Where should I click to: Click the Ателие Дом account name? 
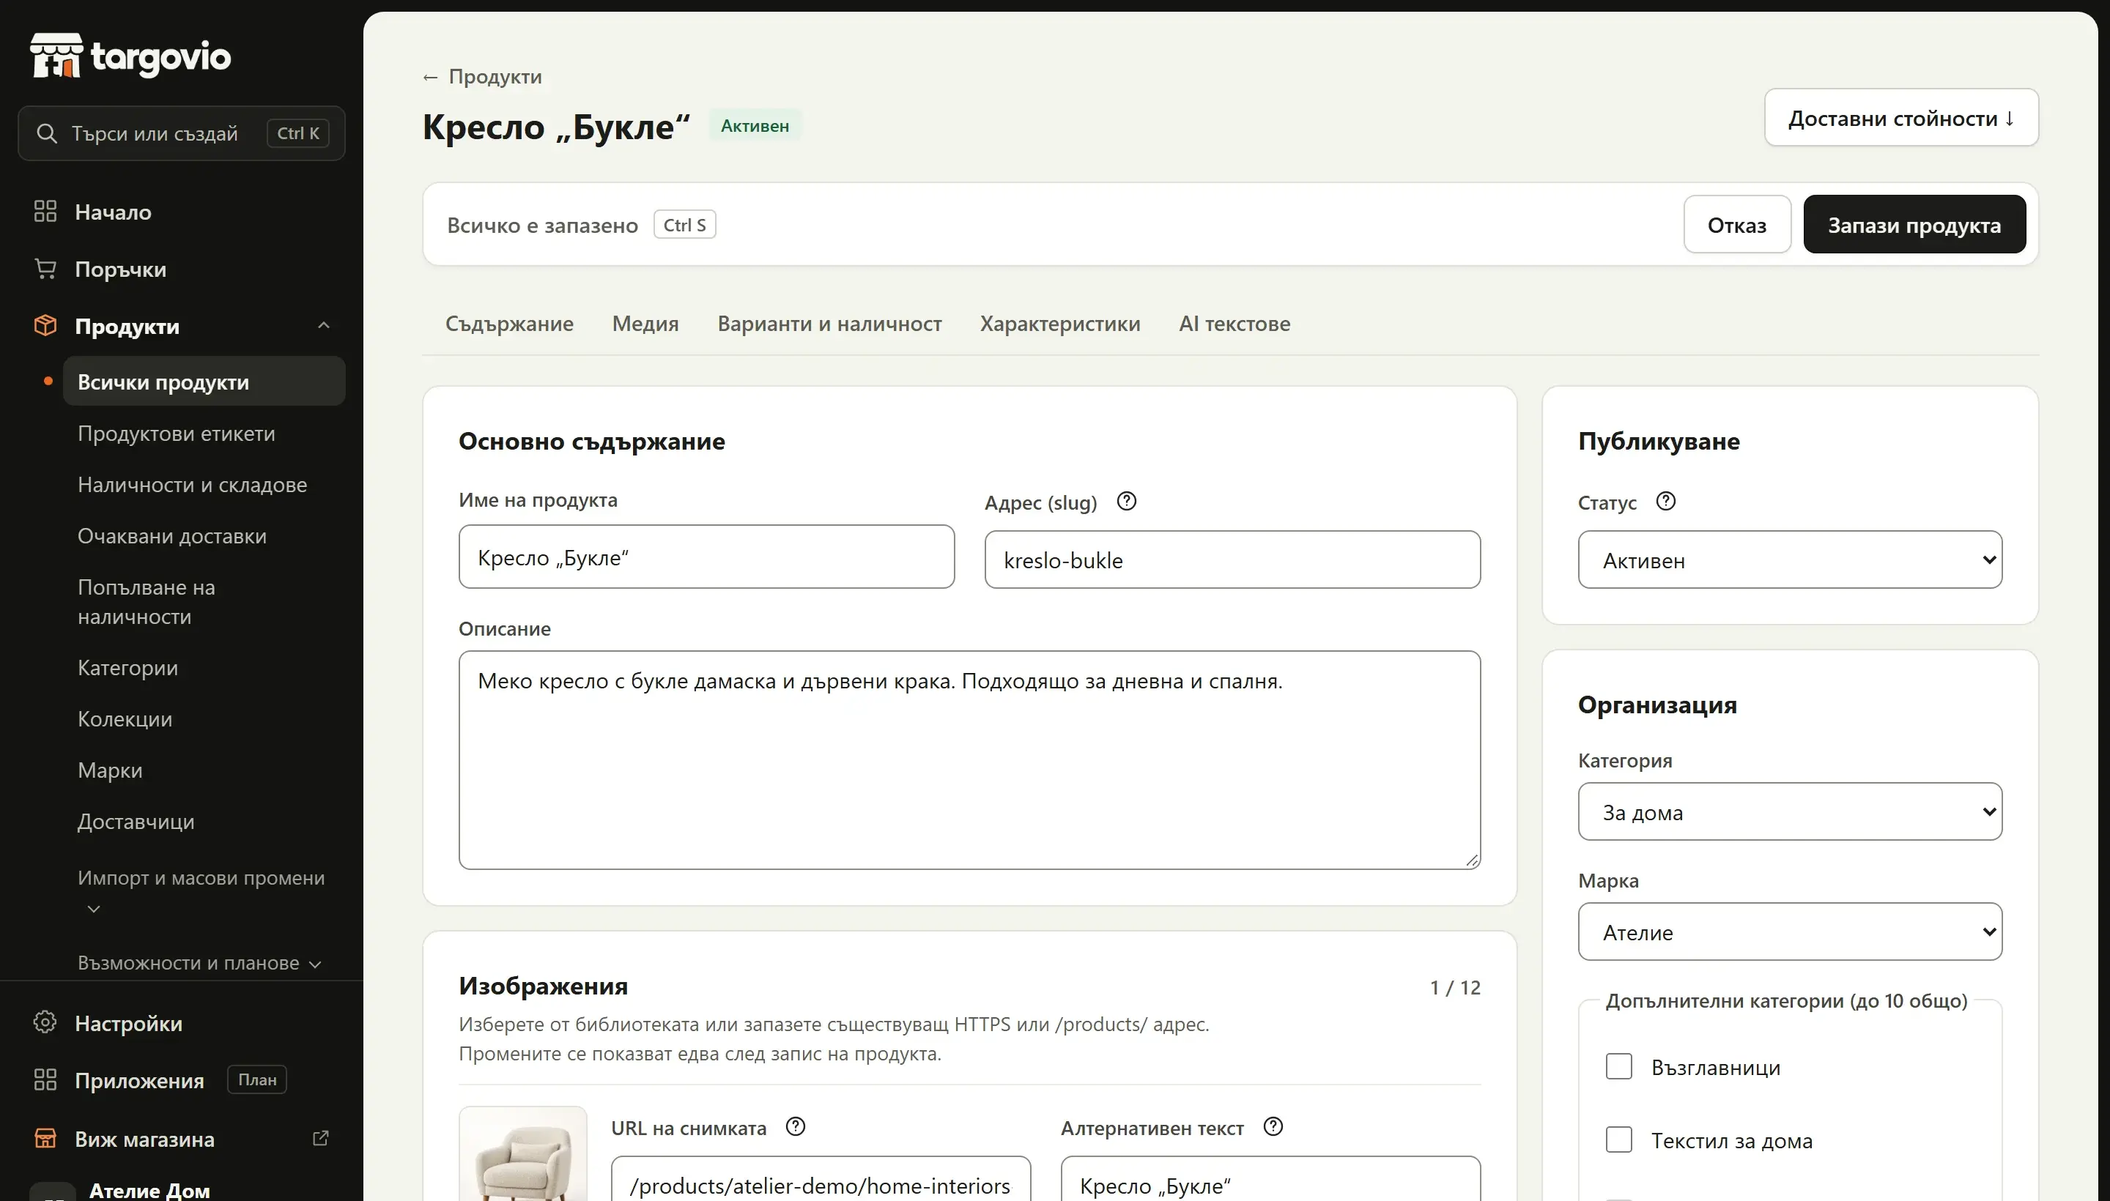(149, 1190)
